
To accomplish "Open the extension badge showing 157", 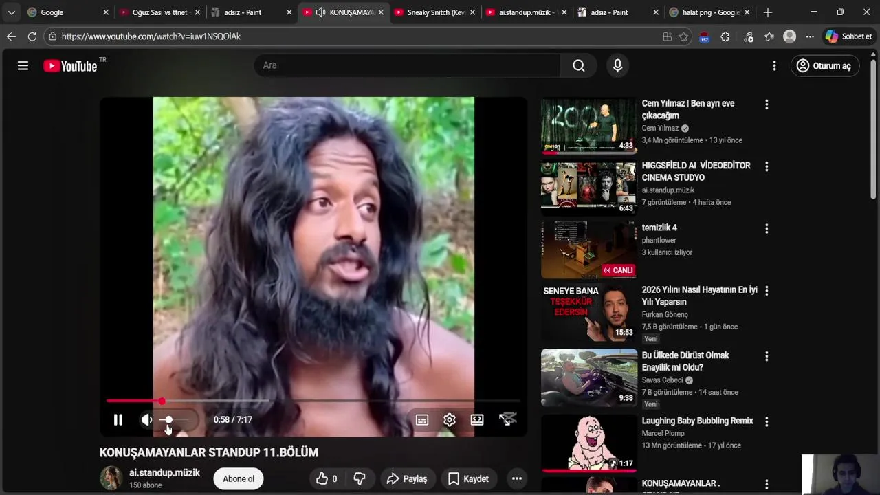I will tap(704, 37).
